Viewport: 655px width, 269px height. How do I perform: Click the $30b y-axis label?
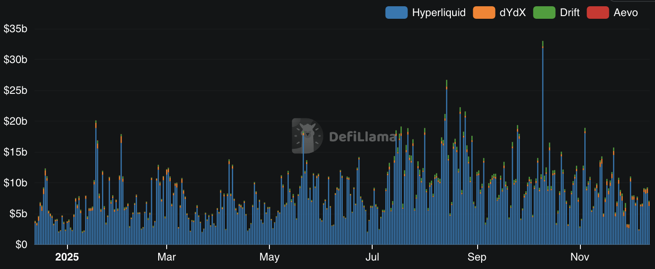[x=16, y=60]
